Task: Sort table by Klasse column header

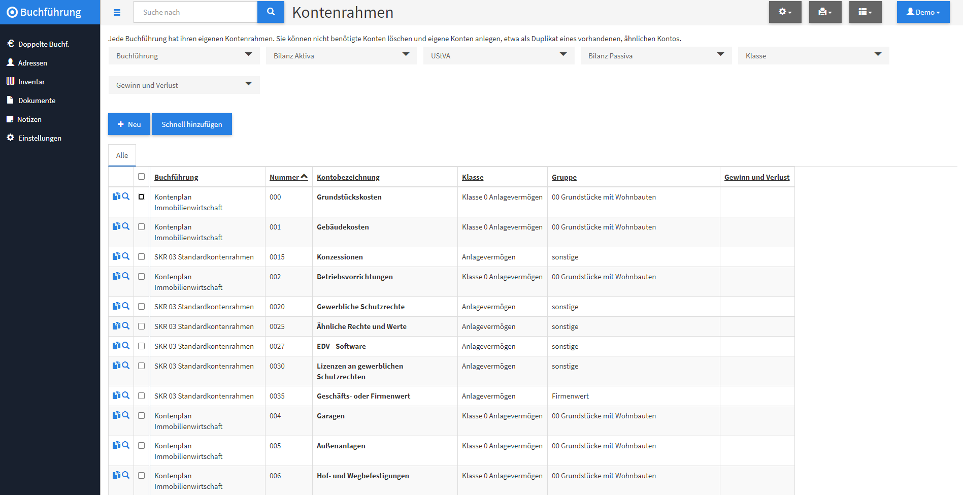Action: [473, 177]
